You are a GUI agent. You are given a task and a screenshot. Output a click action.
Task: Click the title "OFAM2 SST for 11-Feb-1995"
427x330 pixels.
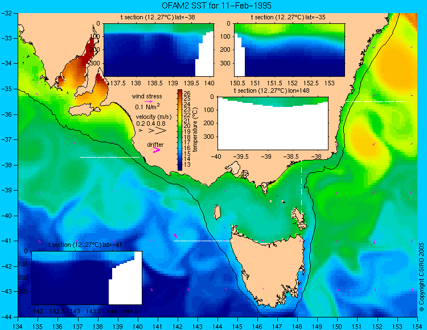[x=216, y=5]
